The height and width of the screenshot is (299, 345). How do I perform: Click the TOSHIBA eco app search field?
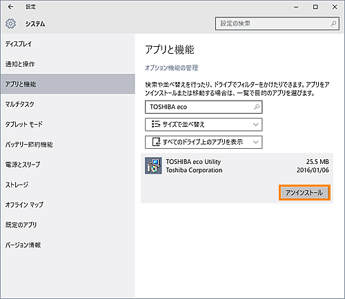pyautogui.click(x=204, y=107)
